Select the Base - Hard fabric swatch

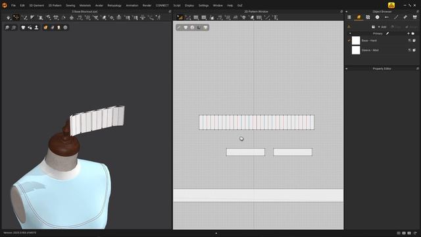[x=356, y=41]
